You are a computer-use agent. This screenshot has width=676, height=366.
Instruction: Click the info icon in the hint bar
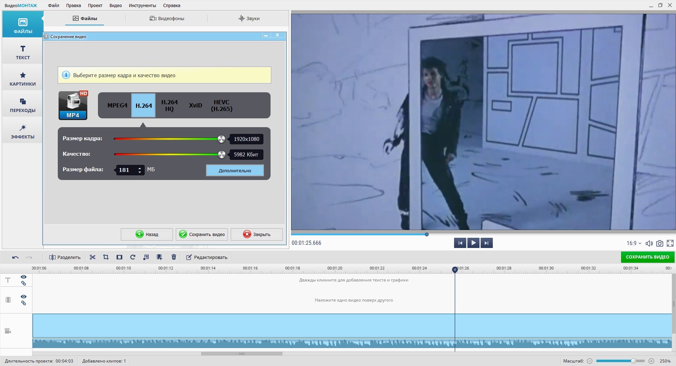click(66, 75)
